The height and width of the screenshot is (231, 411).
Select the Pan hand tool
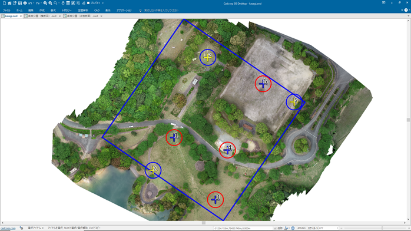point(63,3)
